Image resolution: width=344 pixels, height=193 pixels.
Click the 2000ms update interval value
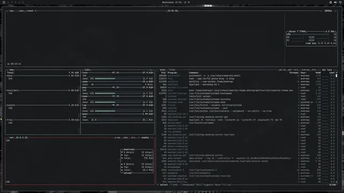(328, 11)
